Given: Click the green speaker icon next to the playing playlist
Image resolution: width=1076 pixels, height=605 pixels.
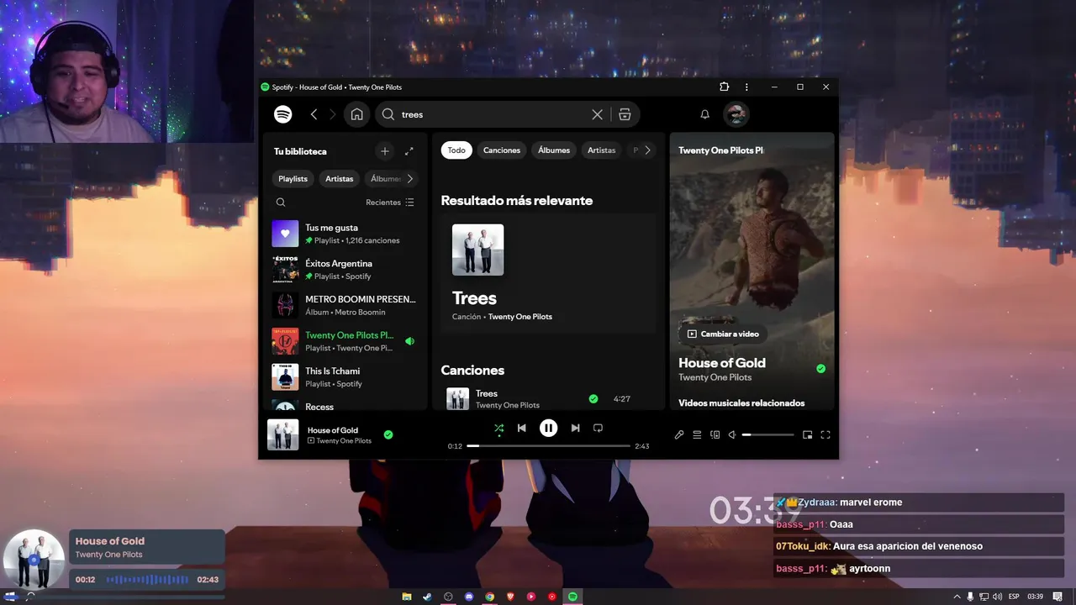Looking at the screenshot, I should (x=409, y=341).
